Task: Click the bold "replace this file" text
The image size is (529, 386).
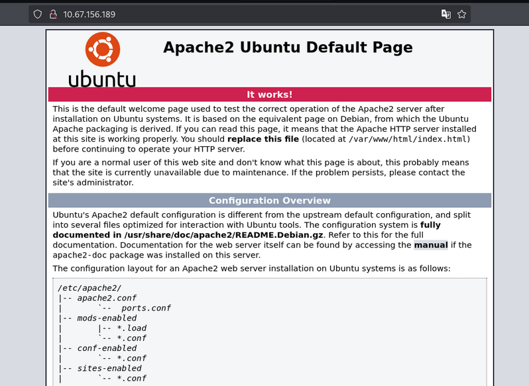Action: pyautogui.click(x=263, y=139)
